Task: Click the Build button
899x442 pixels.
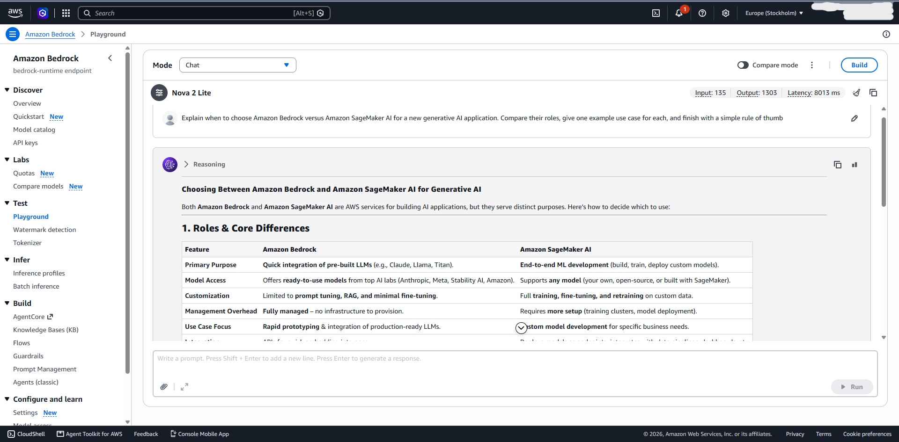Action: click(859, 65)
